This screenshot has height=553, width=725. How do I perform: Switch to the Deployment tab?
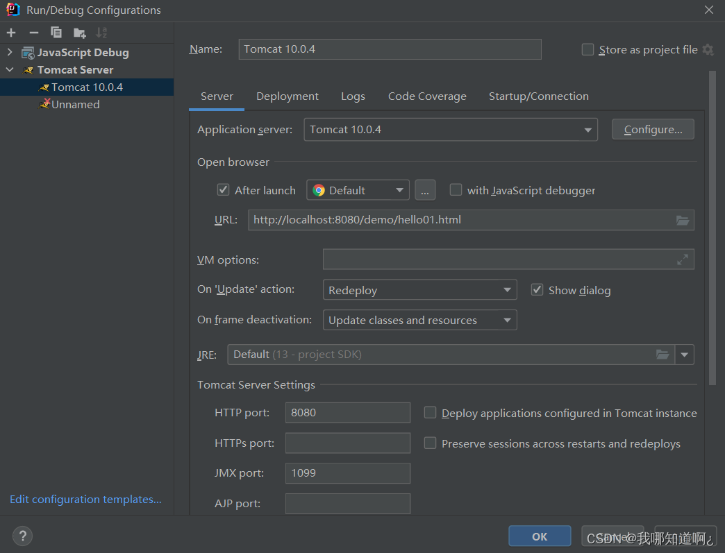(287, 96)
